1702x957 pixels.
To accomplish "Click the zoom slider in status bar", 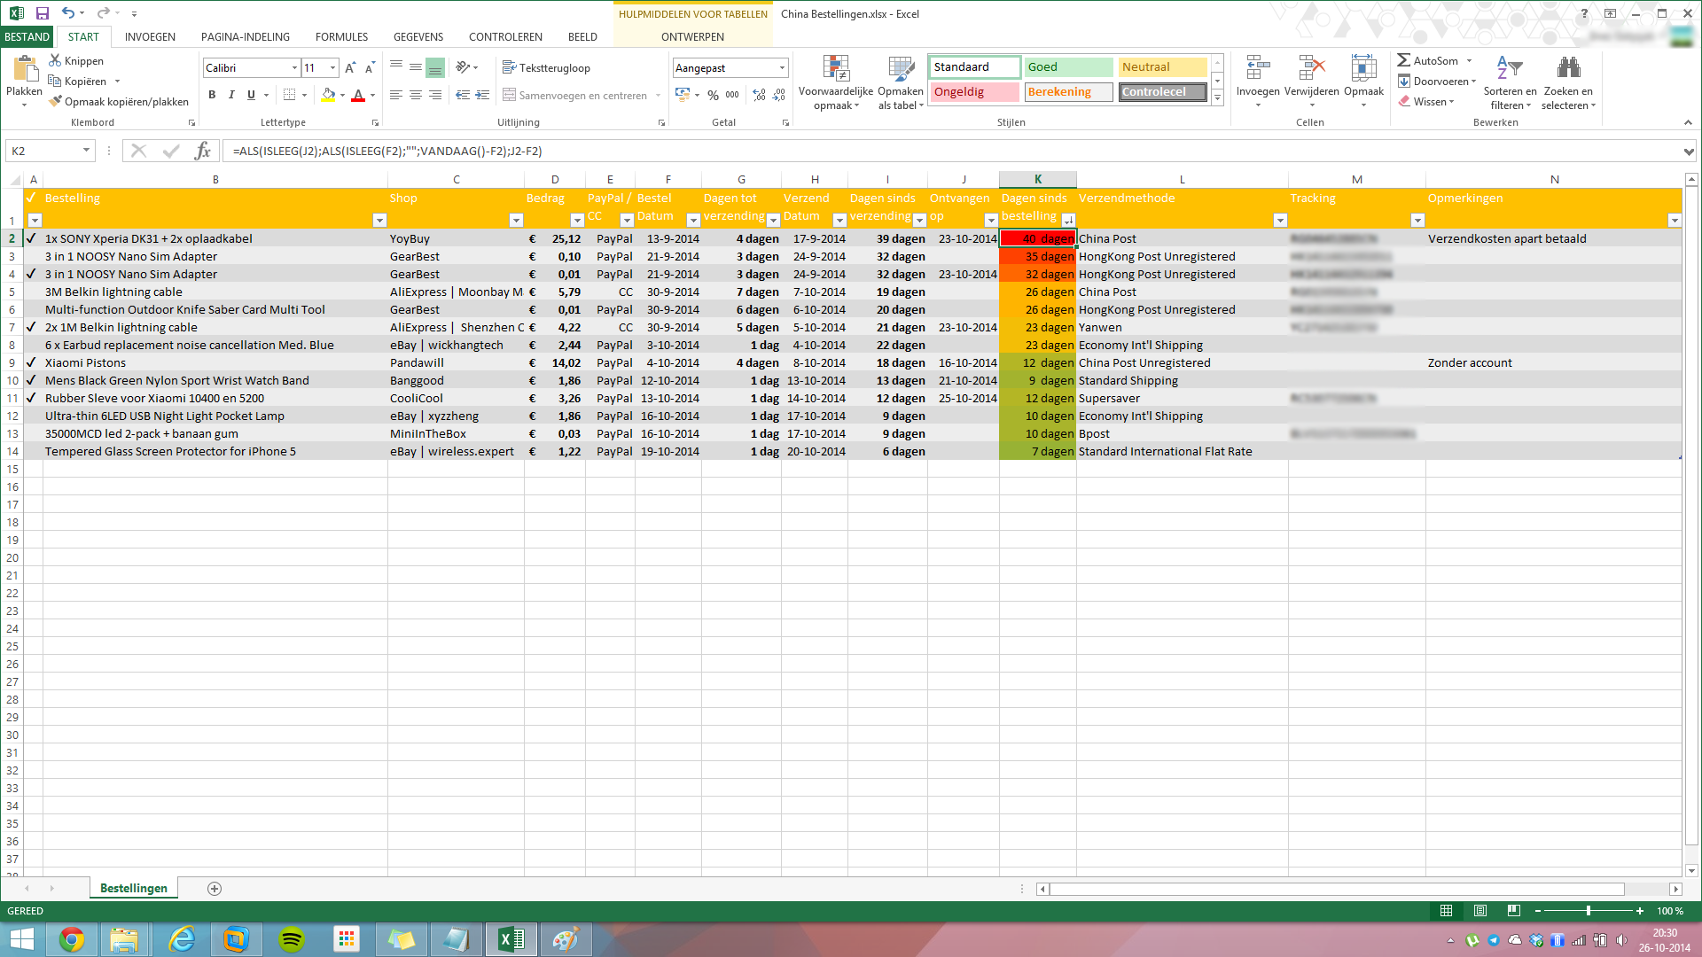I will coord(1588,911).
